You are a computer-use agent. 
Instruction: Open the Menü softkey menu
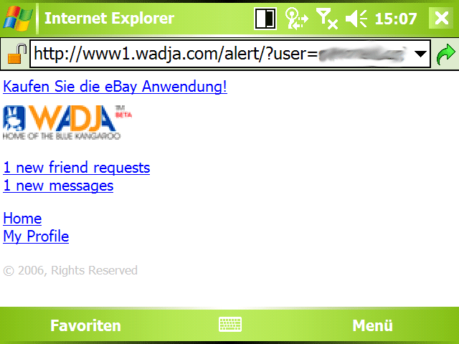point(372,325)
